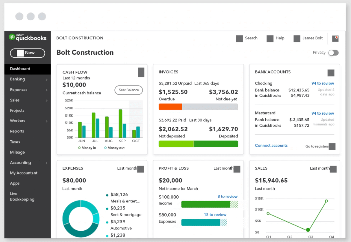Open My Accountant in the sidebar
Screen dimensions: 351x242
click(x=24, y=173)
